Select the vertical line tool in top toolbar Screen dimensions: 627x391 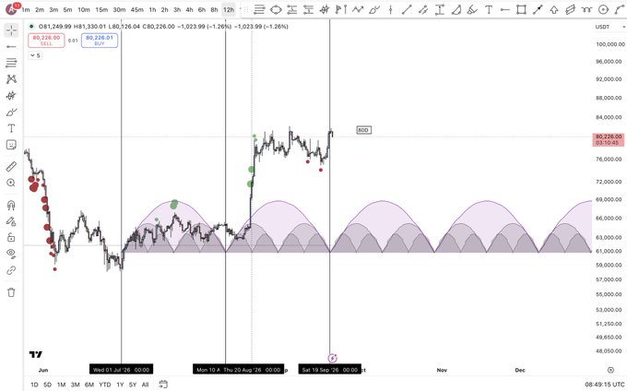click(x=390, y=9)
